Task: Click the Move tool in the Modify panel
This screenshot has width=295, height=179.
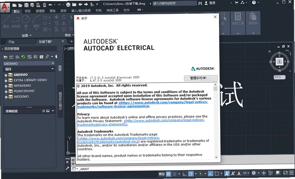Action: point(56,17)
